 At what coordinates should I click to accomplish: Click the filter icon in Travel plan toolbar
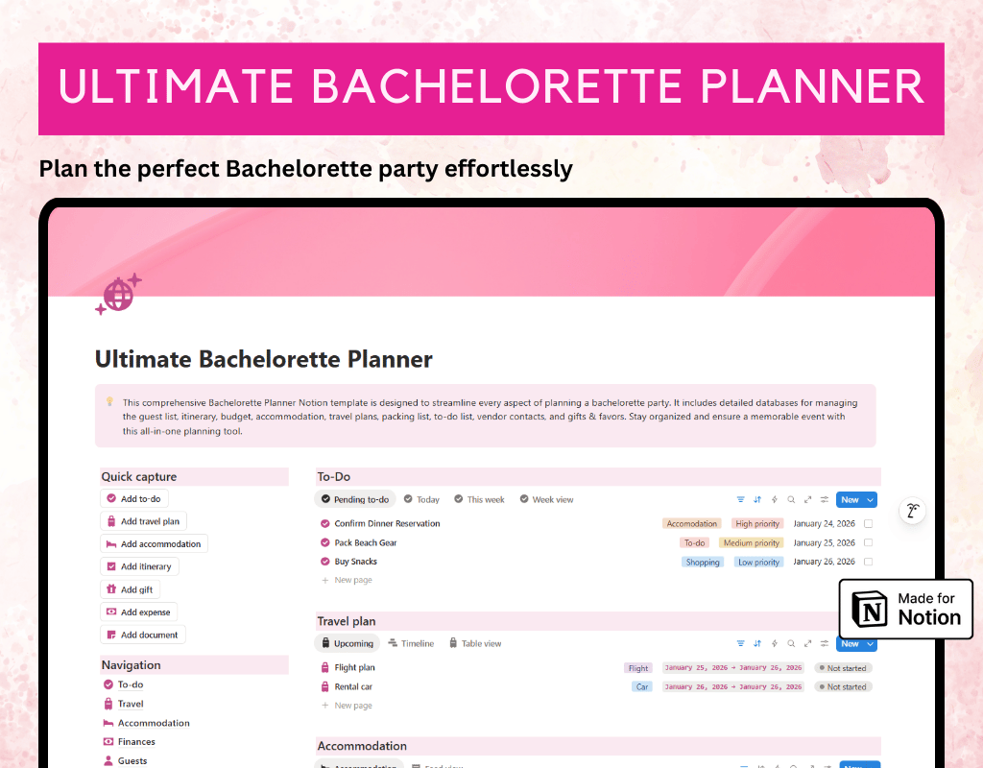740,643
